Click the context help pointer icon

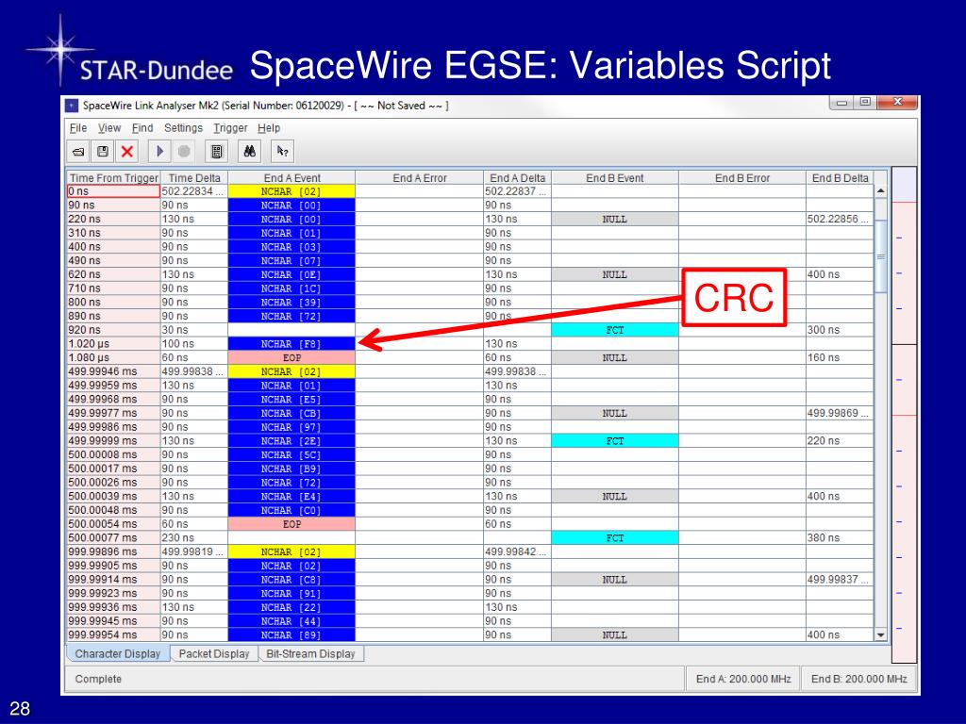282,152
